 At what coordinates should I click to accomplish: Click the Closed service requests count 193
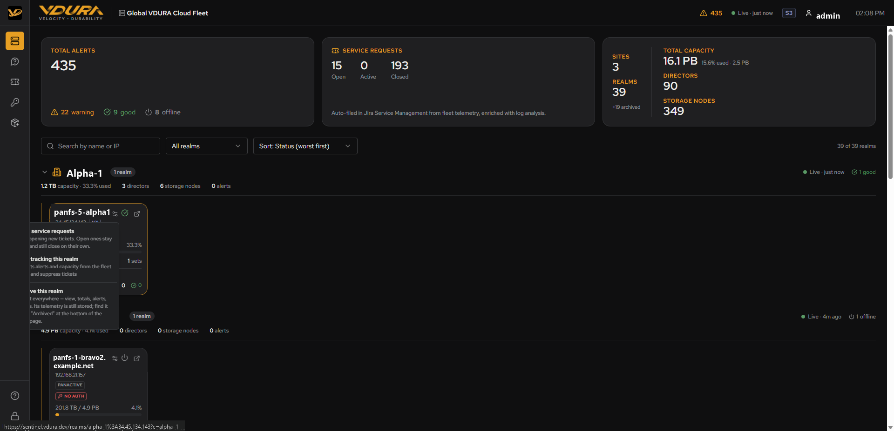400,66
